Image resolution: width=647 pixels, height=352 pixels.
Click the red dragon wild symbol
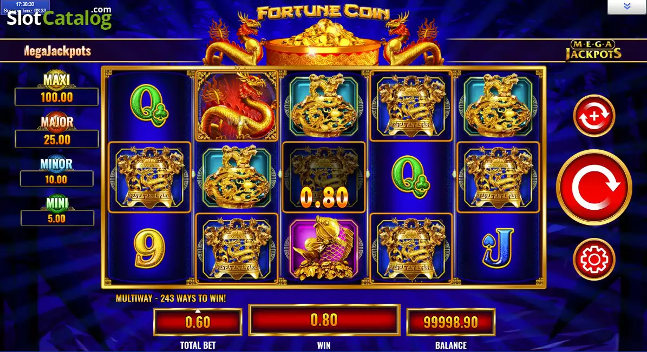point(237,106)
